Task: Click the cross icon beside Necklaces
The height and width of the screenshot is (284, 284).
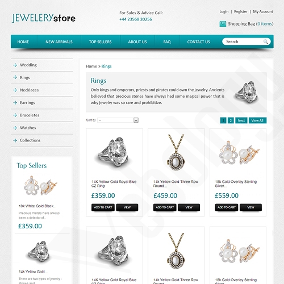Action: coord(15,90)
